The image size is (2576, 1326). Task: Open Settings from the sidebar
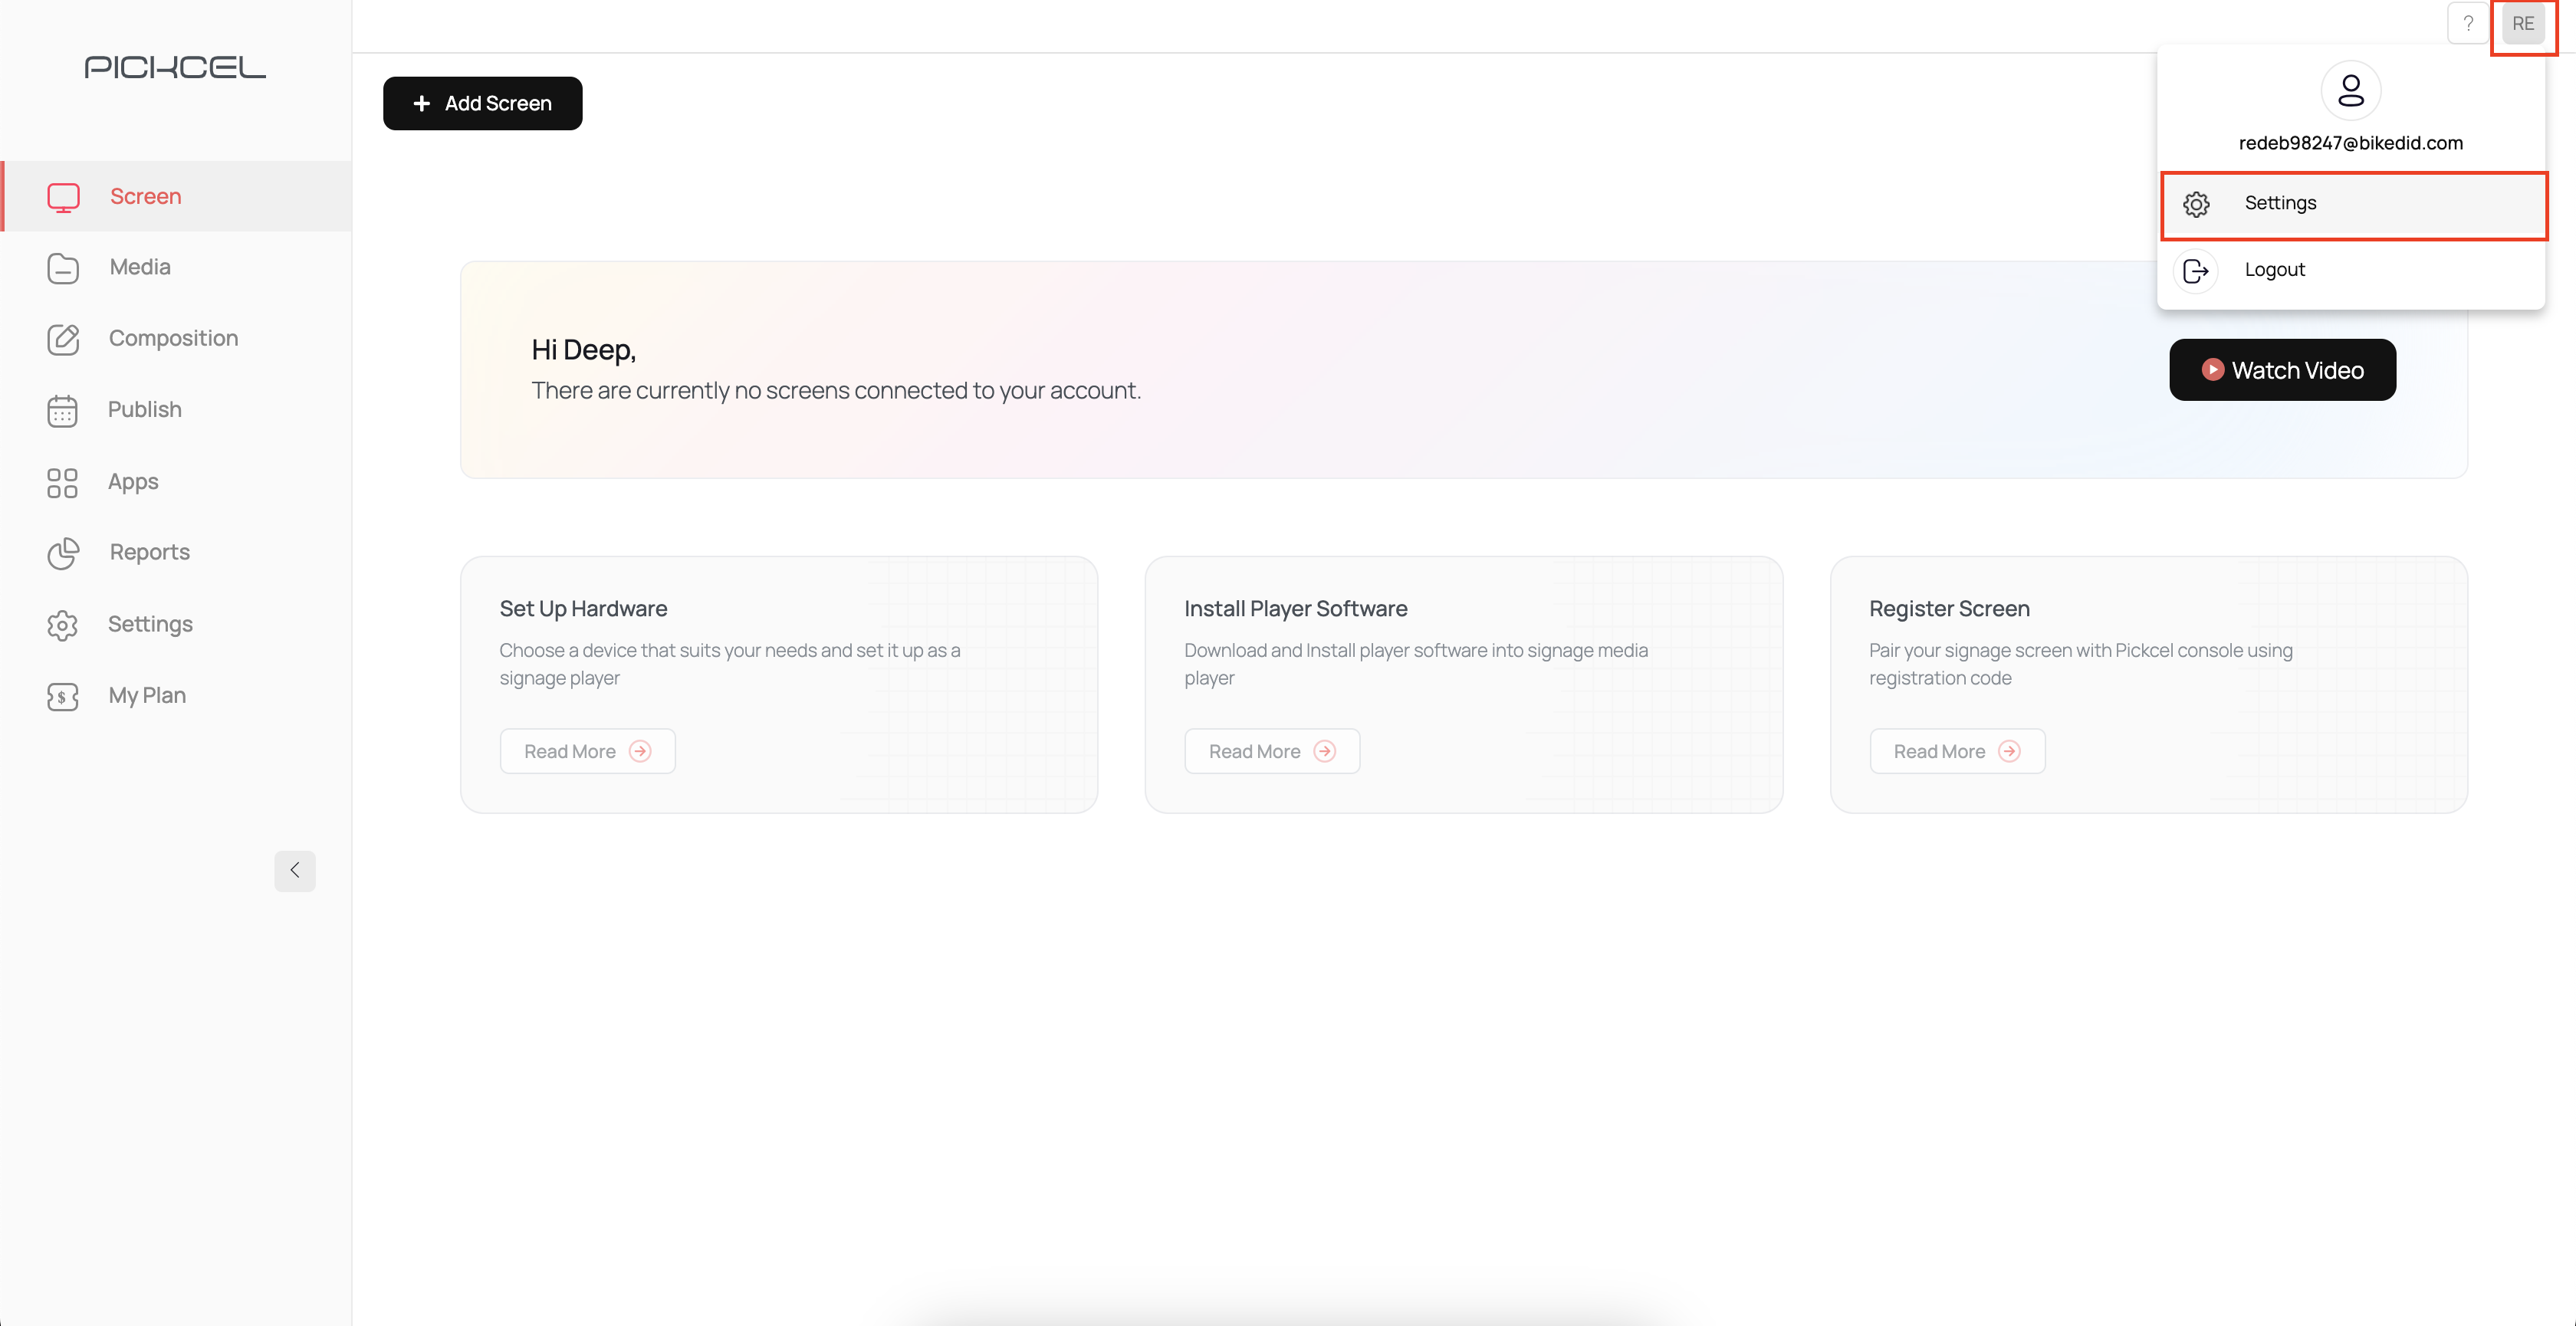pos(178,625)
